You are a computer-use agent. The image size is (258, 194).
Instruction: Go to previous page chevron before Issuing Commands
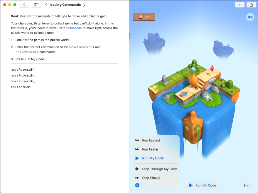pos(46,5)
